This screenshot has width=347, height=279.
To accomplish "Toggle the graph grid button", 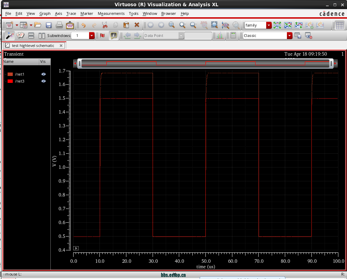I will pyautogui.click(x=340, y=25).
